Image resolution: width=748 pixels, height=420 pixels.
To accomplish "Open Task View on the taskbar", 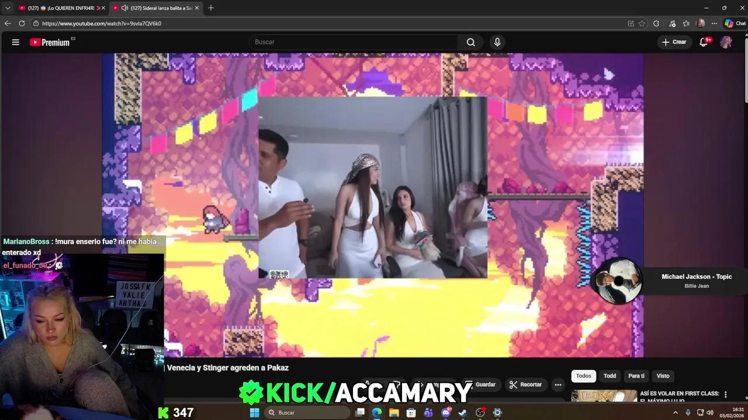I will point(360,412).
